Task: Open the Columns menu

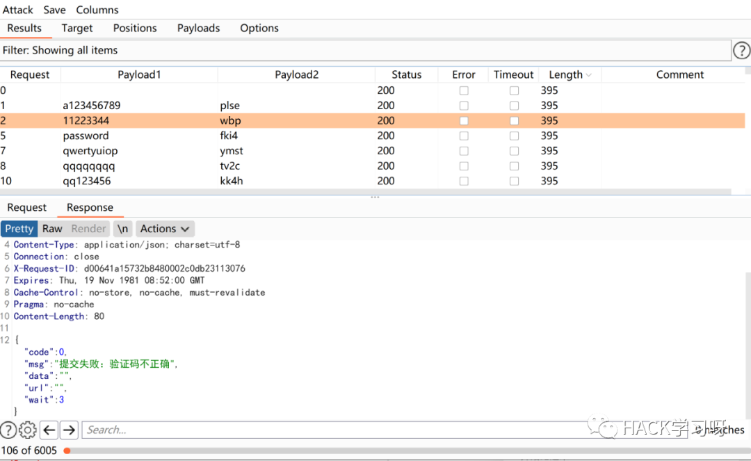Action: pos(97,10)
